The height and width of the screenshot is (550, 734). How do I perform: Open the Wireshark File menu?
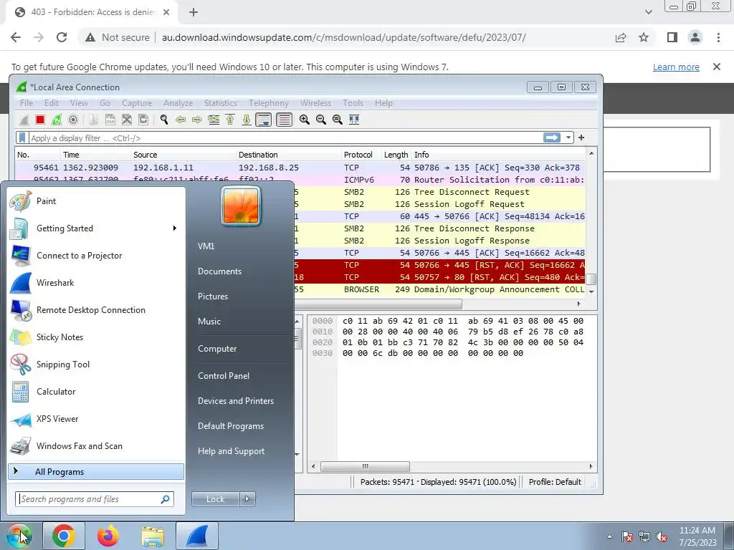point(27,103)
